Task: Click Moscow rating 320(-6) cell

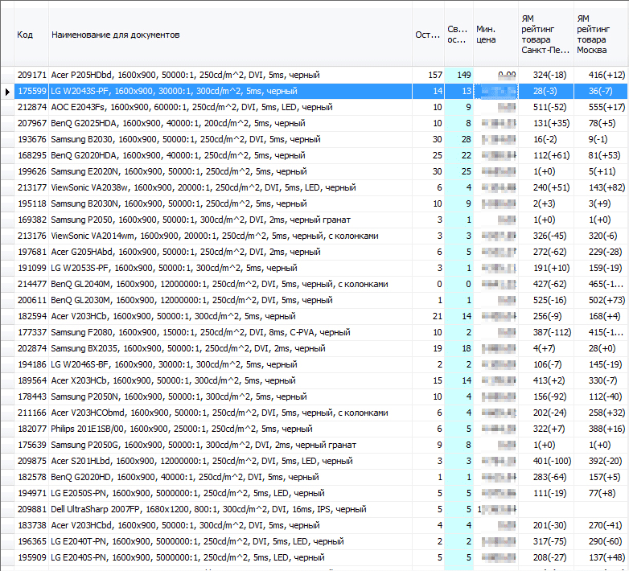Action: [601, 236]
